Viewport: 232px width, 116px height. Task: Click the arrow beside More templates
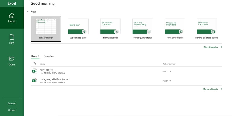tap(221, 47)
